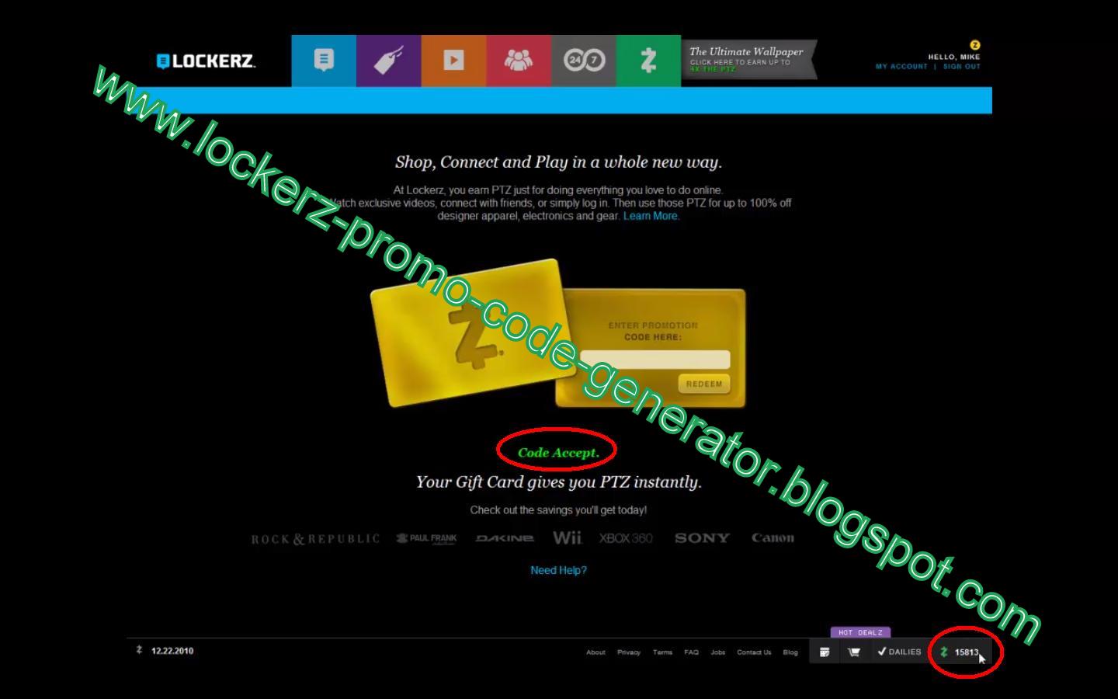1118x699 pixels.
Task: Click the Paul Frank brand logo
Action: pos(426,538)
